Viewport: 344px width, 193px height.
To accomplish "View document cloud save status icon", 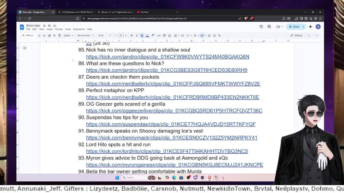I will pyautogui.click(x=55, y=26).
